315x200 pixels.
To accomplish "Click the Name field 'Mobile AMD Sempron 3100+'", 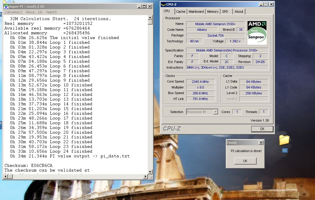I will click(x=215, y=24).
